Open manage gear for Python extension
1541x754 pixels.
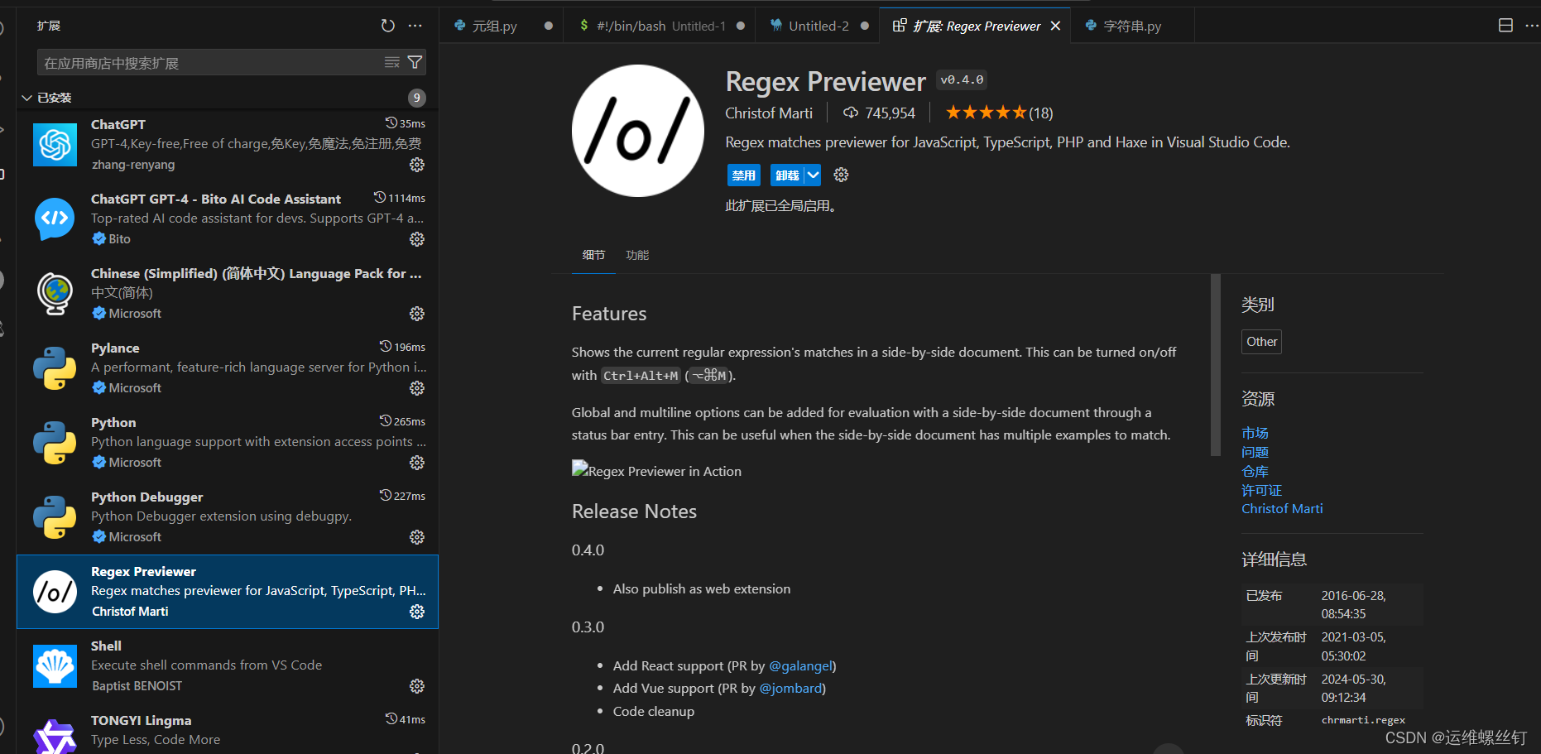click(x=417, y=463)
